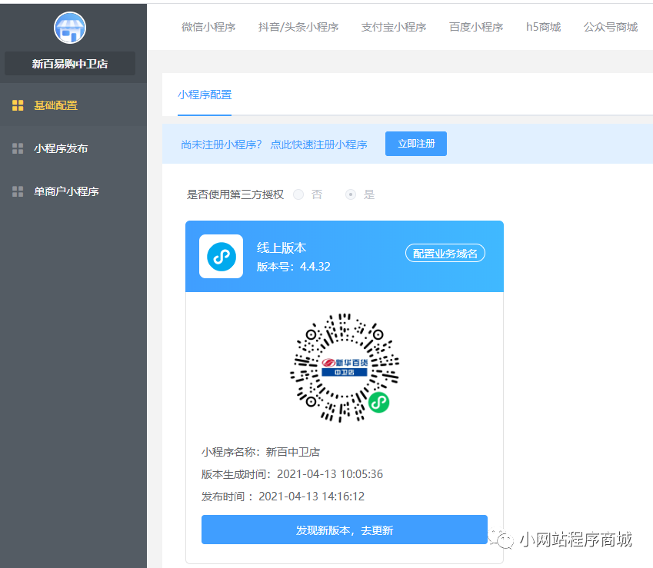Go to 单商户小程序 in the sidebar
Image resolution: width=653 pixels, height=568 pixels.
73,191
